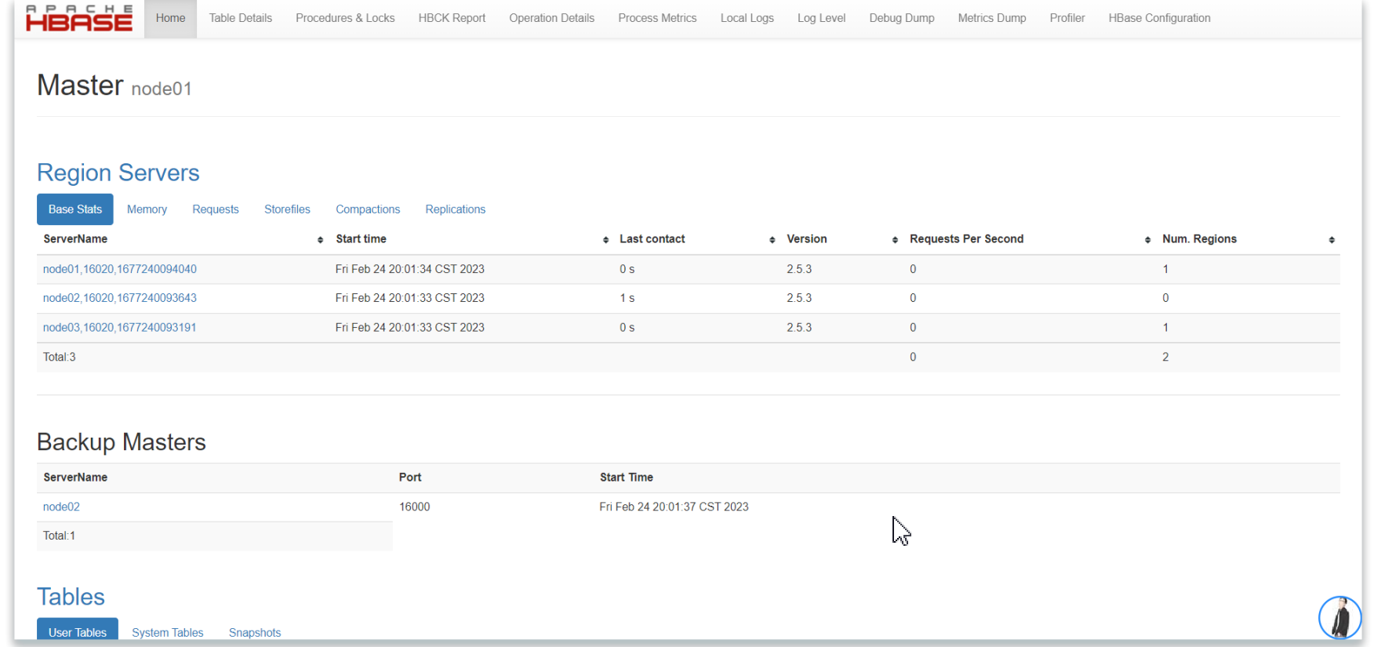Viewport: 1374px width, 647px height.
Task: Open Log Level page
Action: pyautogui.click(x=821, y=18)
